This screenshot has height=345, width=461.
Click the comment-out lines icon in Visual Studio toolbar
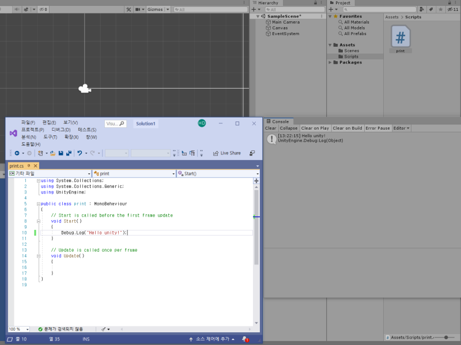coord(184,153)
